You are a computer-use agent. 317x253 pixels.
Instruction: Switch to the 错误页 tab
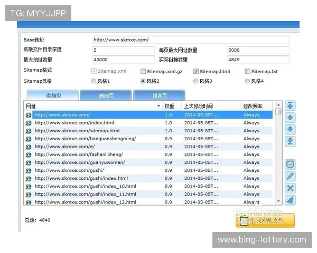tap(160, 95)
